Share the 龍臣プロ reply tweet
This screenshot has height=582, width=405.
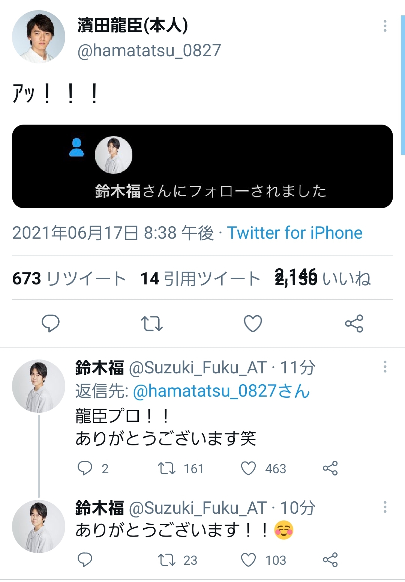click(x=330, y=468)
